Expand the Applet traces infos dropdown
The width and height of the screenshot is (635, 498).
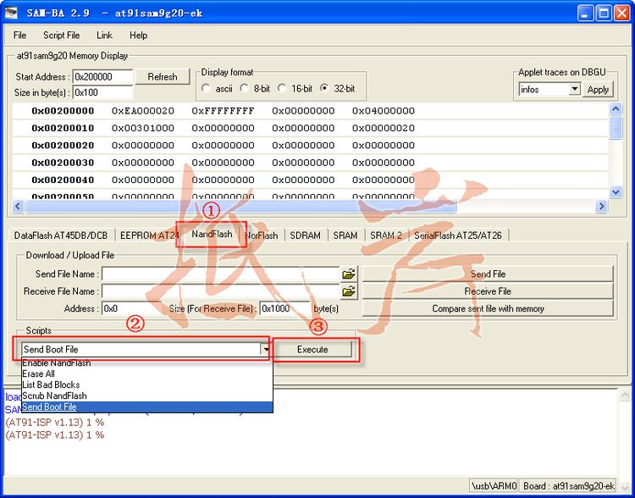pos(575,89)
